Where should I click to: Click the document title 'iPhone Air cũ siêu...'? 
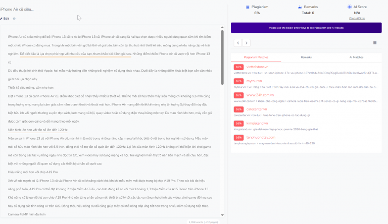17,10
